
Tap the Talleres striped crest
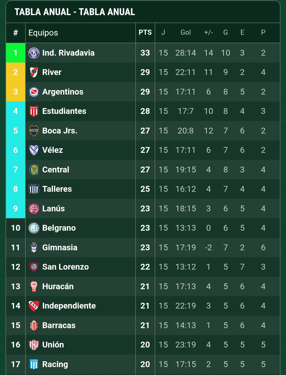pyautogui.click(x=34, y=189)
